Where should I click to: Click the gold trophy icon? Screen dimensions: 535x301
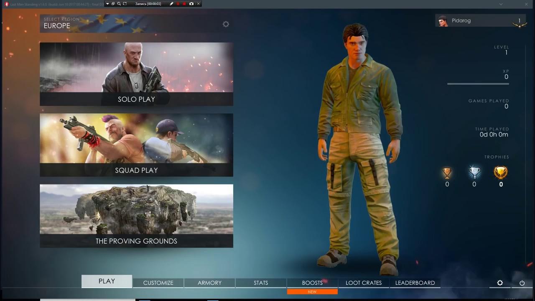(501, 172)
